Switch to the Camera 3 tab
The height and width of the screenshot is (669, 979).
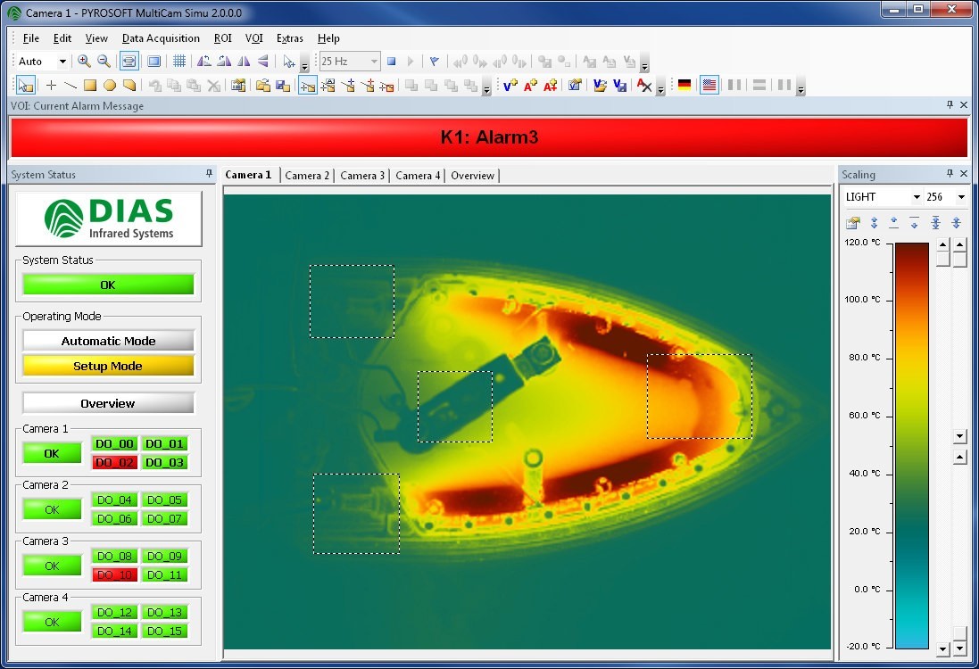tap(362, 176)
